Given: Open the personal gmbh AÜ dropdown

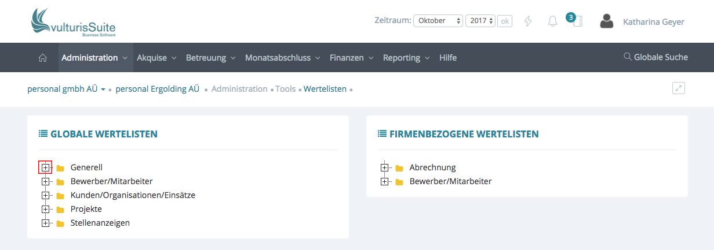Looking at the screenshot, I should 67,89.
